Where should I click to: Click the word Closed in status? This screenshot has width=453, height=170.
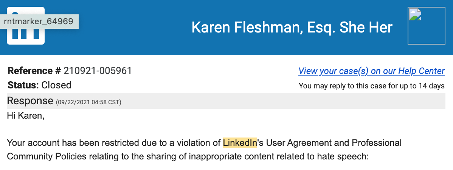click(56, 85)
